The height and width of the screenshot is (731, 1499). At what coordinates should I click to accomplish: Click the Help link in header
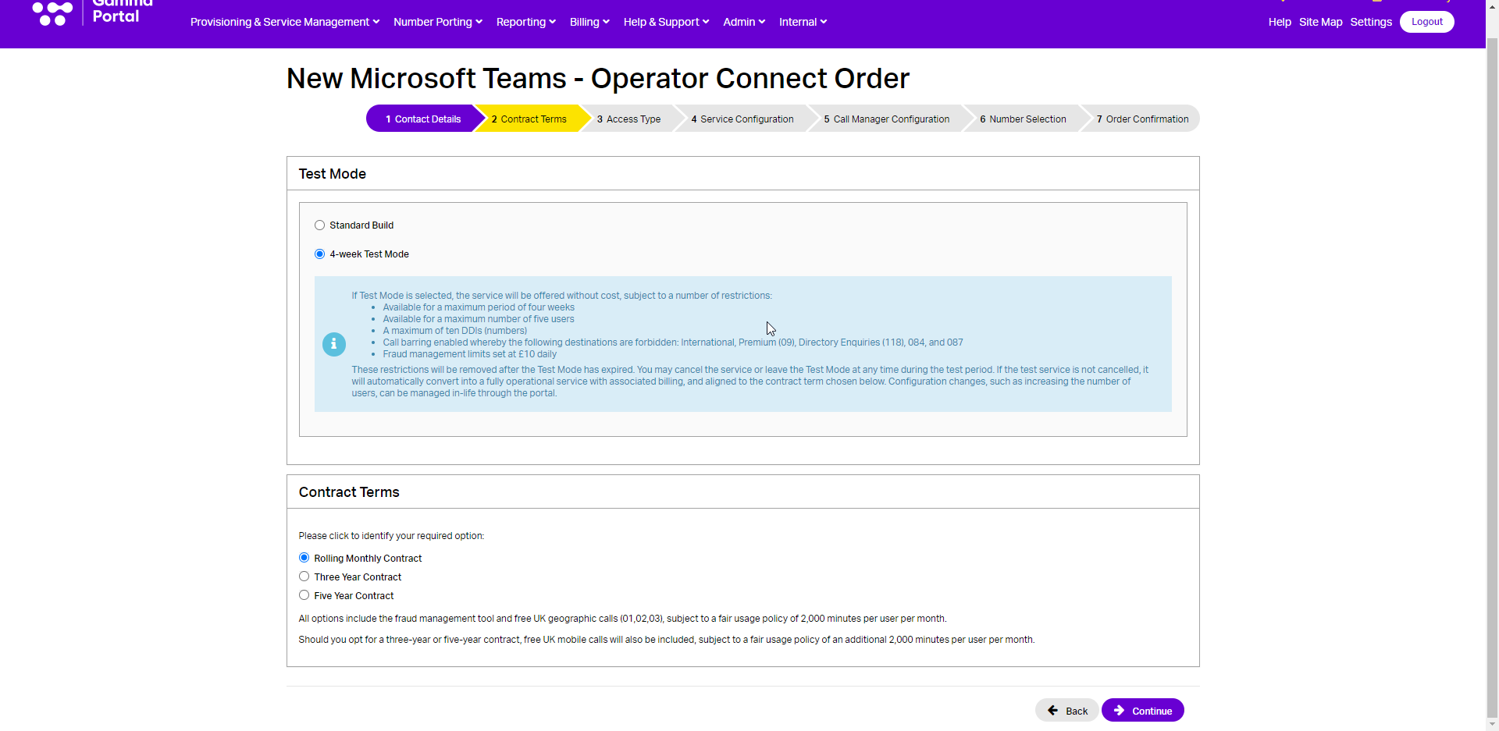[x=1280, y=22]
